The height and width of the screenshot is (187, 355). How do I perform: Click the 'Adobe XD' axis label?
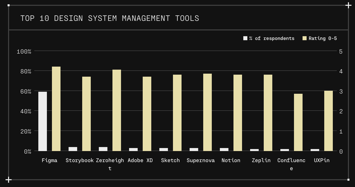pyautogui.click(x=140, y=160)
